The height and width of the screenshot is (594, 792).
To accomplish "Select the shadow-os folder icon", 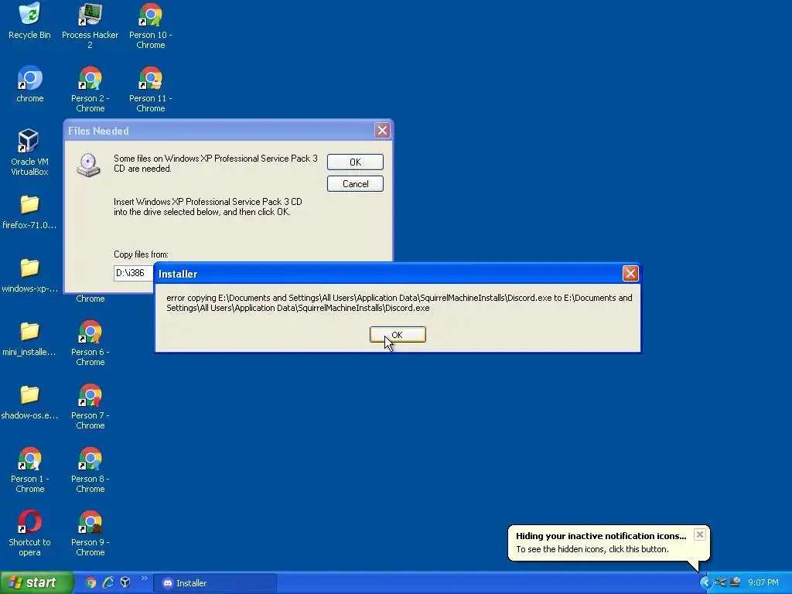I will [30, 402].
